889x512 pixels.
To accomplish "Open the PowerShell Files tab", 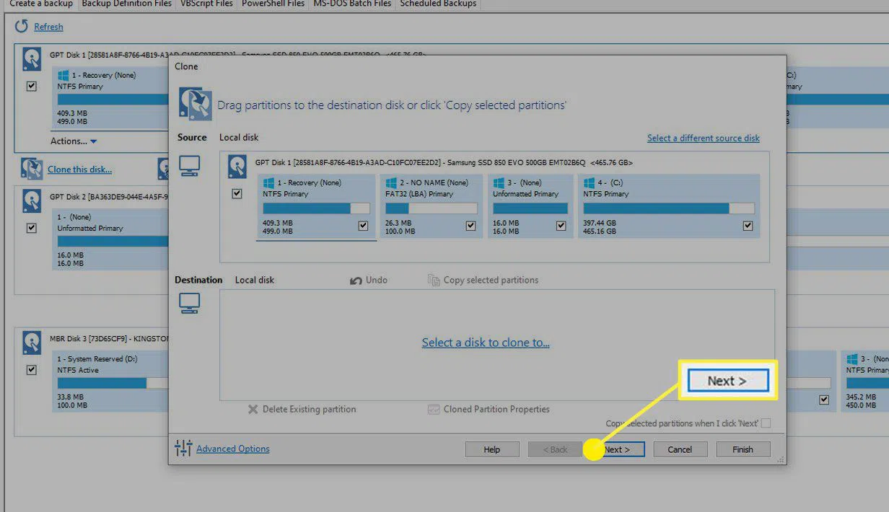I will click(x=273, y=4).
